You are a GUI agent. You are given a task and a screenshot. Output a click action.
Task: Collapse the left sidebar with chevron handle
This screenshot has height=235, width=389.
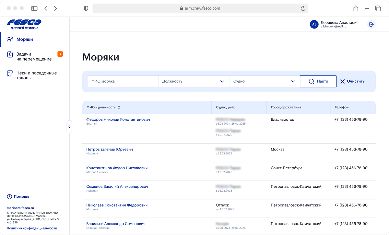point(69,127)
